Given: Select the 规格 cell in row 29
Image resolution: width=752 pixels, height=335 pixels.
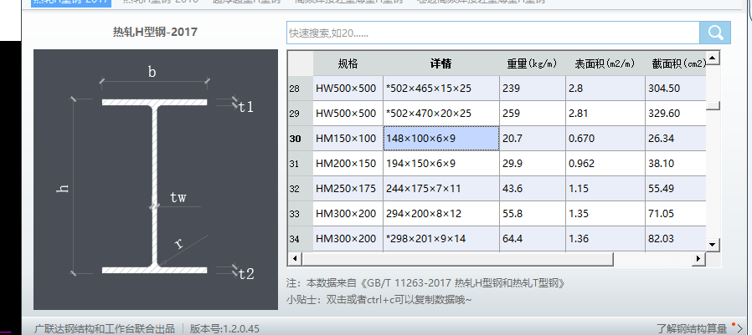Looking at the screenshot, I should (x=348, y=114).
